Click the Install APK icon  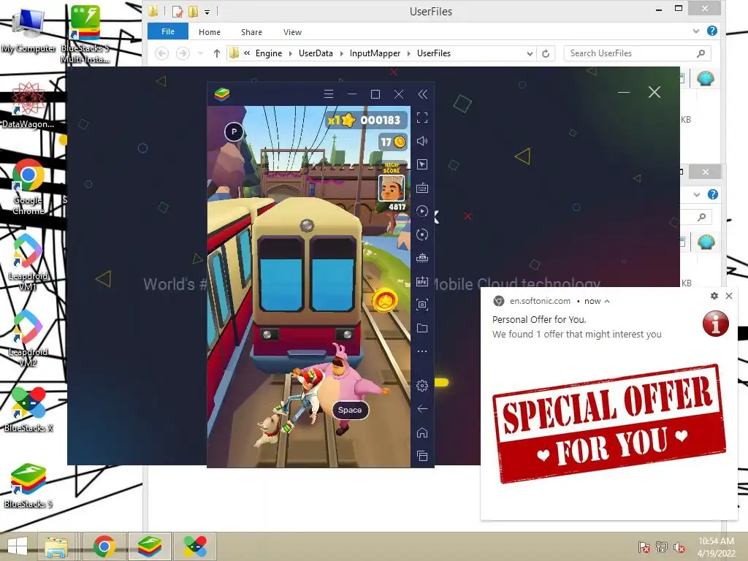point(422,281)
